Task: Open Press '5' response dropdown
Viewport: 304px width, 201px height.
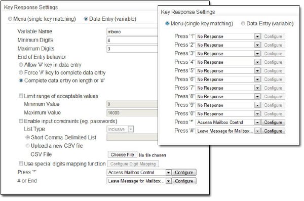Action: [x=228, y=71]
